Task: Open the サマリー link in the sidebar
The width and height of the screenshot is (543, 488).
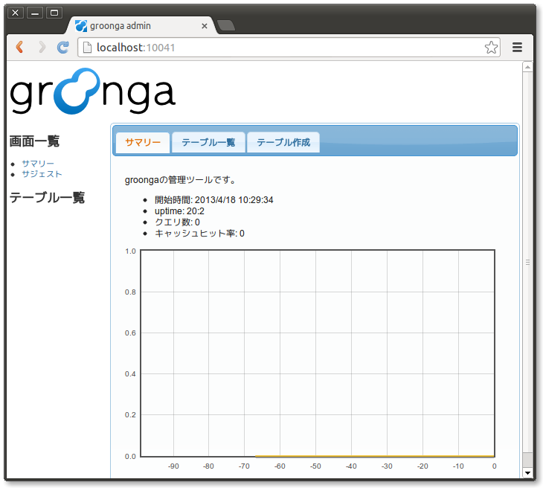Action: 37,163
